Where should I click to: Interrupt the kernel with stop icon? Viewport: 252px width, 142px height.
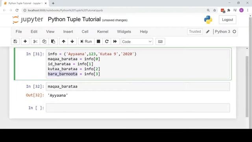[x=98, y=41]
